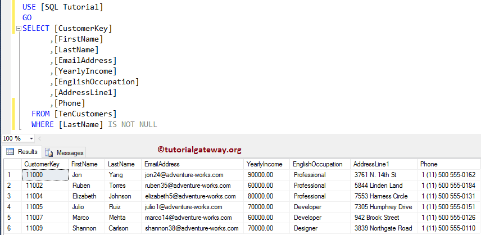Click the address '3761 N. 14th St'
481x235 pixels.
384,175
